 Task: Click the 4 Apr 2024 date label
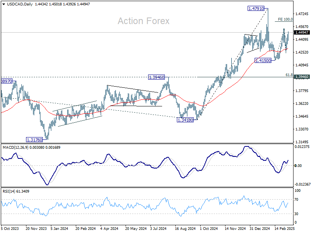pyautogui.click(x=109, y=229)
